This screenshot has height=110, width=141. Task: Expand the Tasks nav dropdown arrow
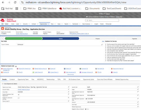click(55, 24)
